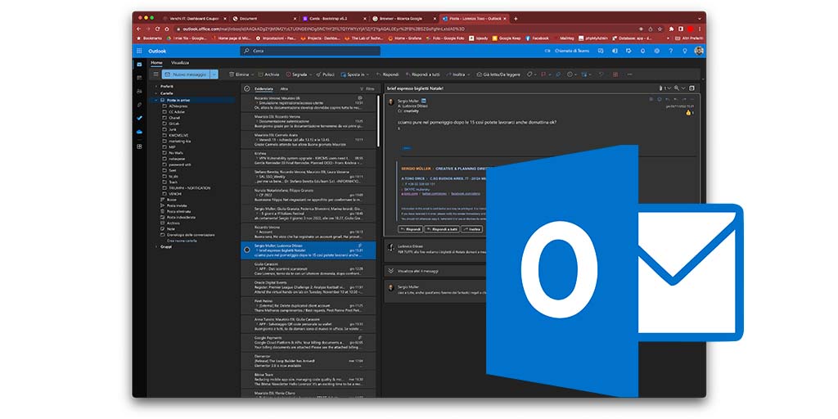Click the Snooze clock icon in toolbar
The image size is (838, 419).
point(570,74)
